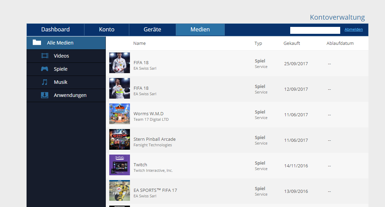Viewport: 385px width, 207px height.
Task: Click the FIFA 18 title bought 12/09/2017
Action: (x=141, y=88)
